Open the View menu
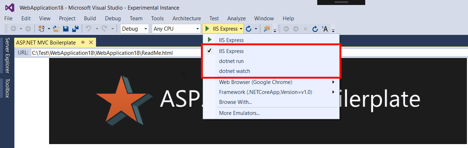 point(45,18)
